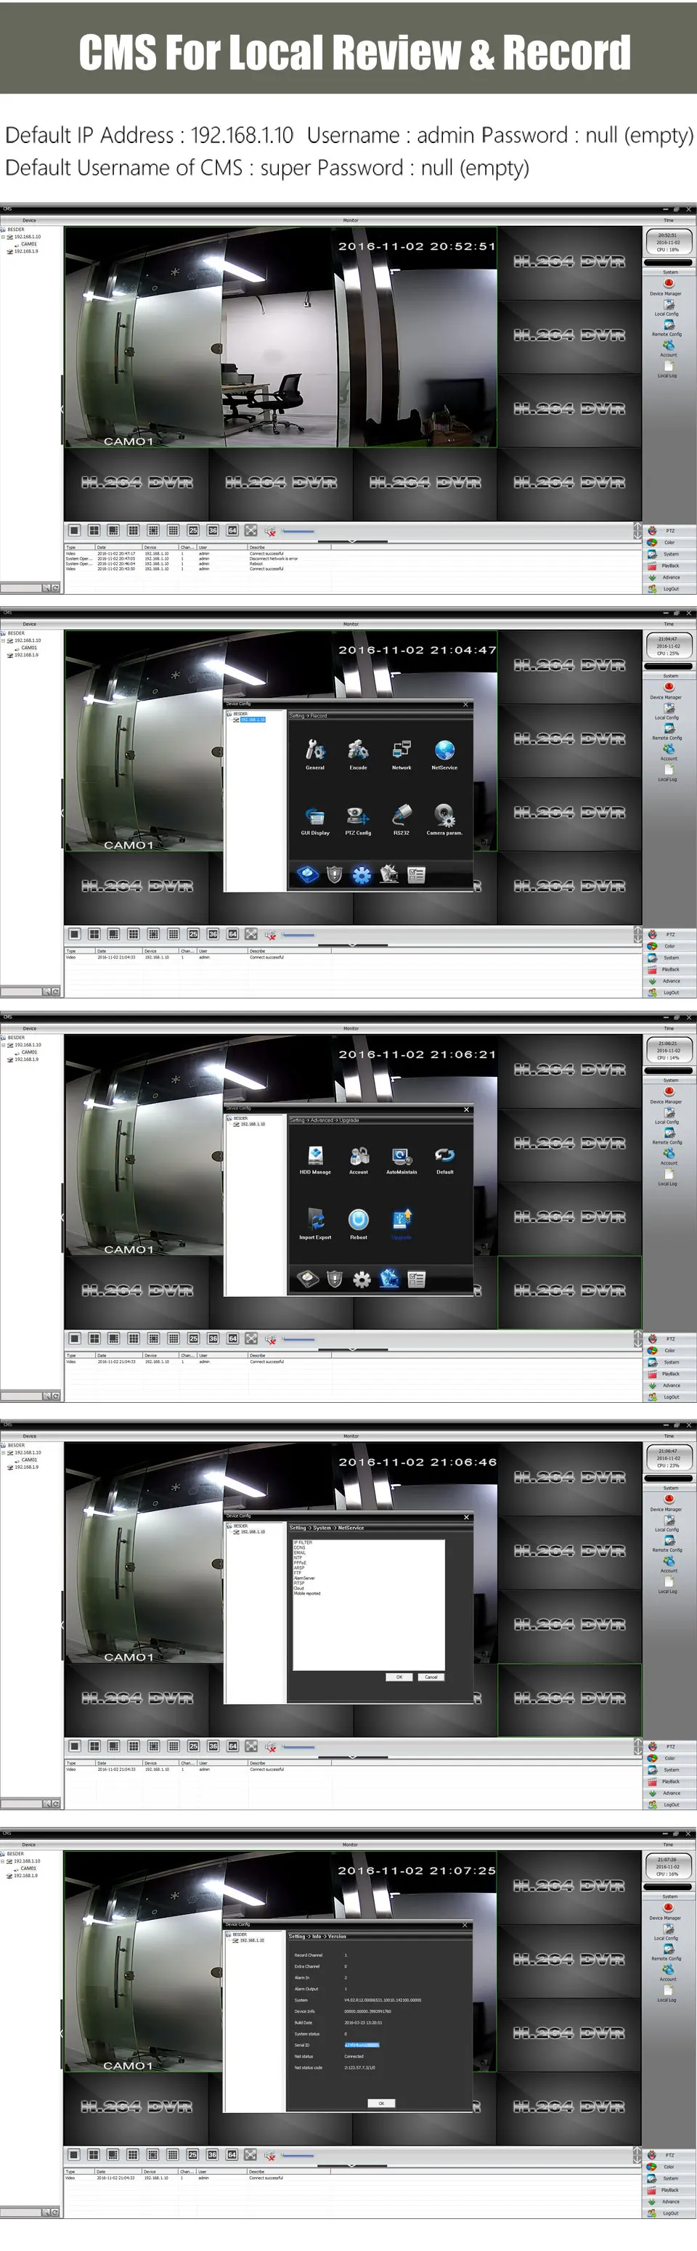
Task: Select CAM01 tree item in 20:52:51 window
Action: pos(25,244)
